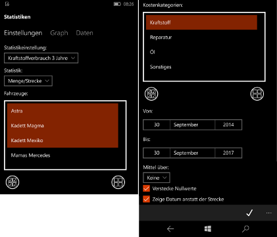Tap the Windows start button

pos(208,229)
